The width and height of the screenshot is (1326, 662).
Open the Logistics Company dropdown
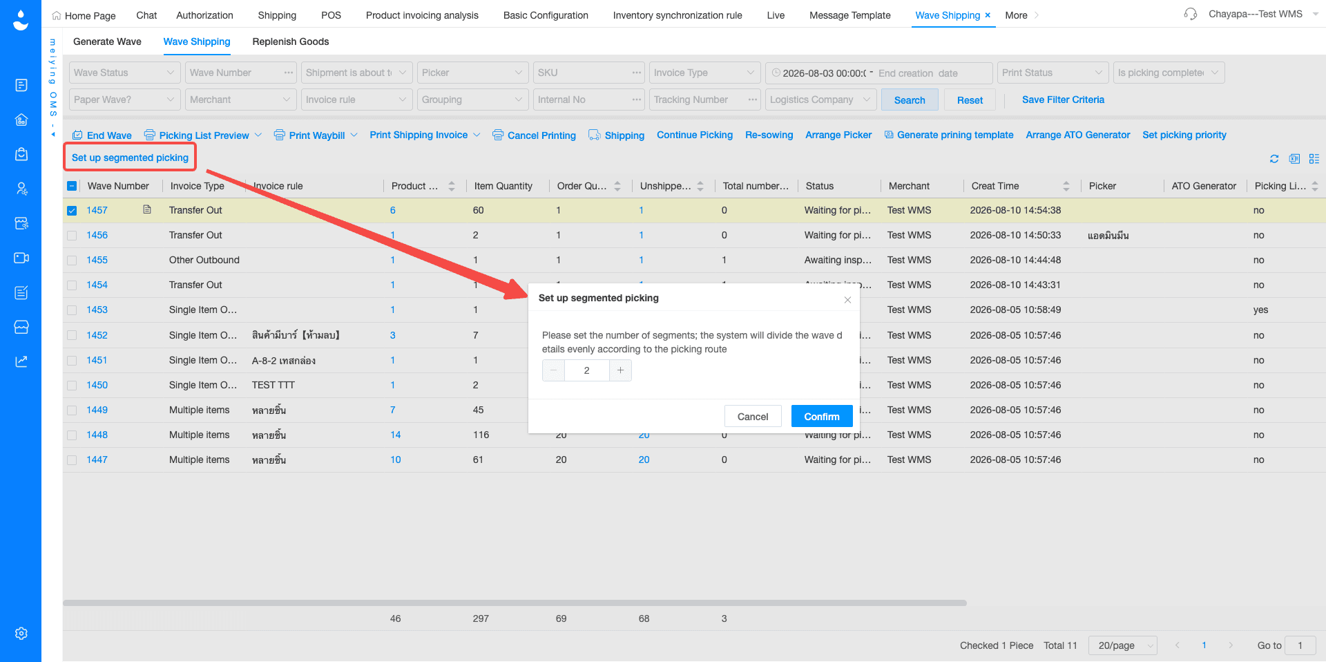pyautogui.click(x=820, y=100)
